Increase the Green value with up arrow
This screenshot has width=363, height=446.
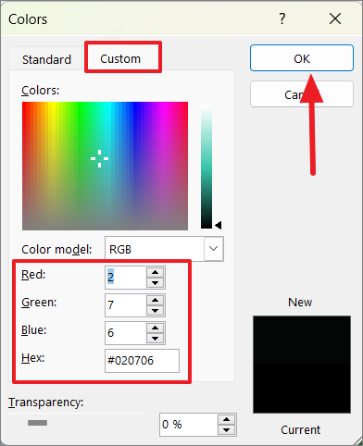pos(155,300)
